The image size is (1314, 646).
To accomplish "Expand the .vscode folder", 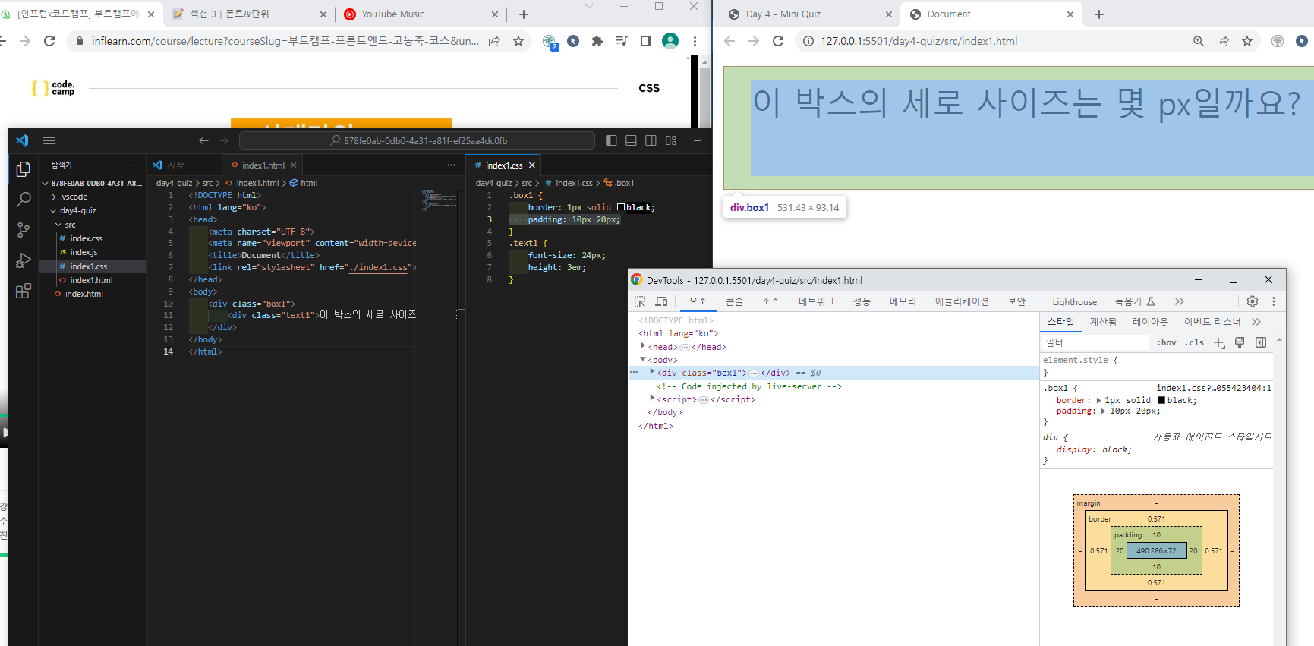I will coord(74,197).
